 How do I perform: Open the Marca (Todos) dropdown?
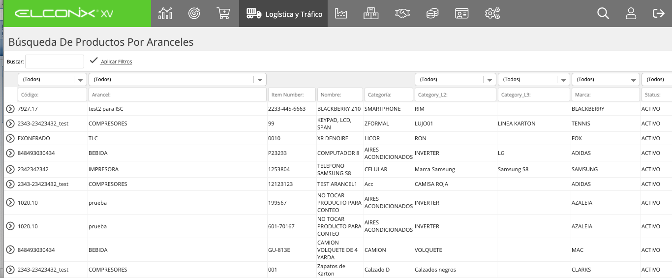pos(606,79)
